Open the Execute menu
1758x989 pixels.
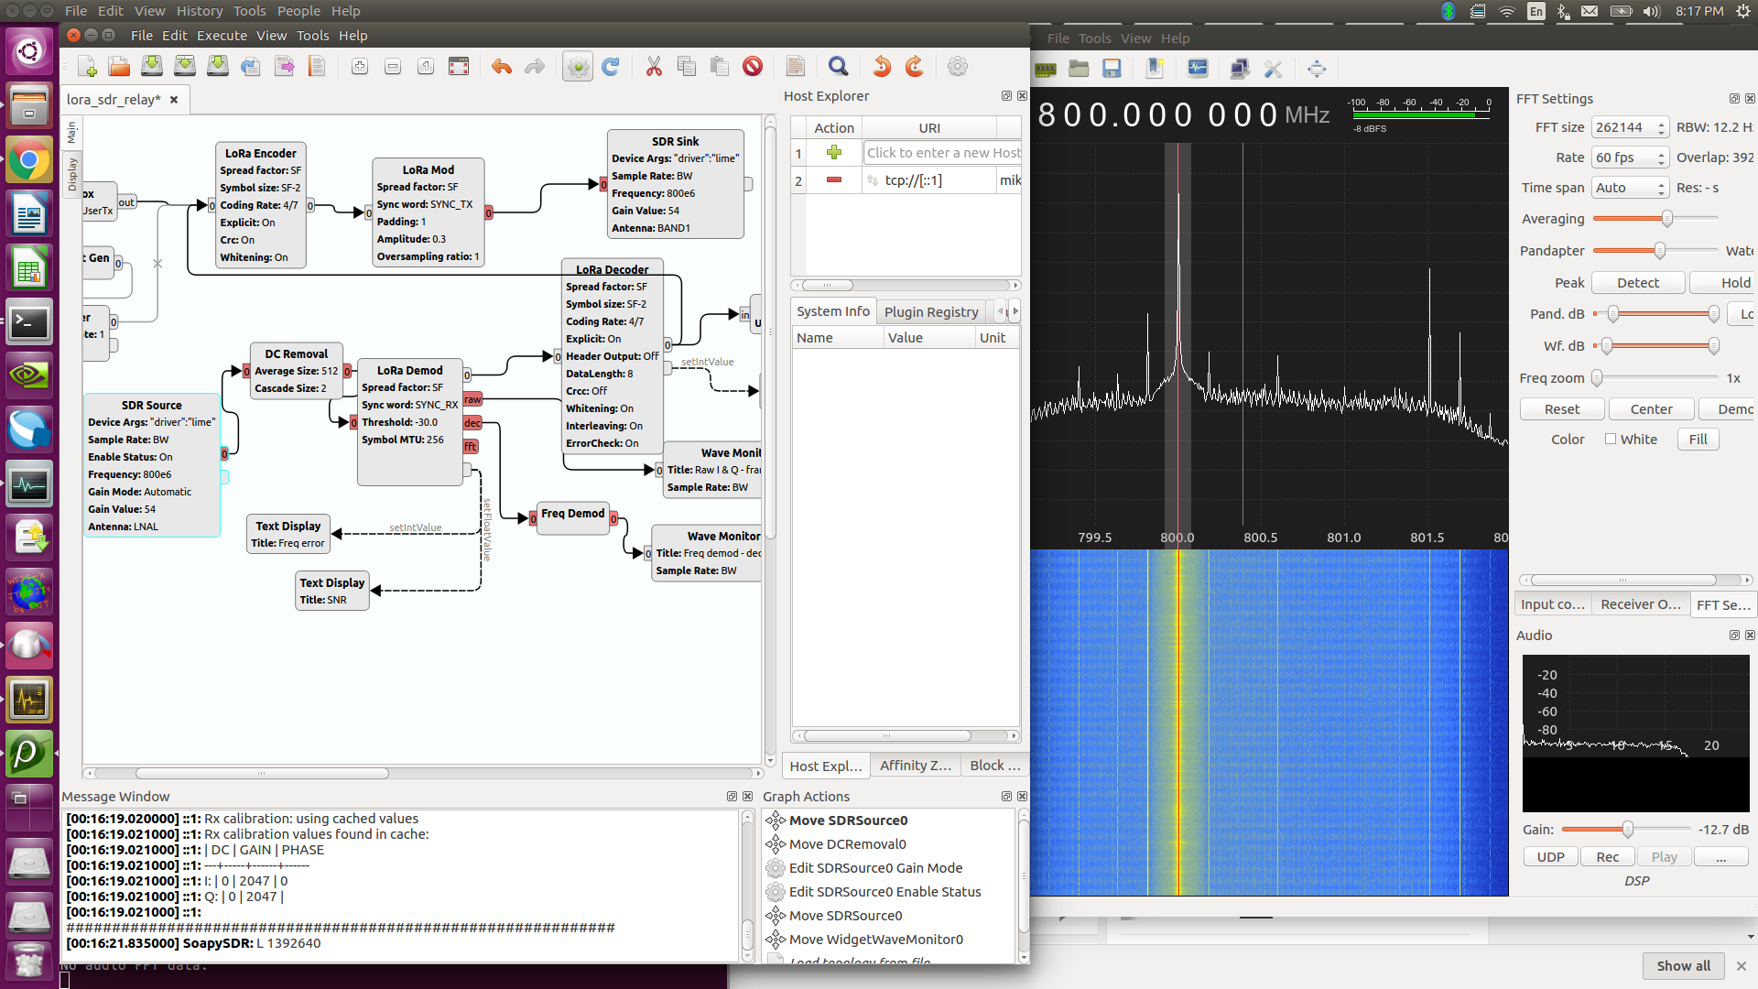pos(222,36)
